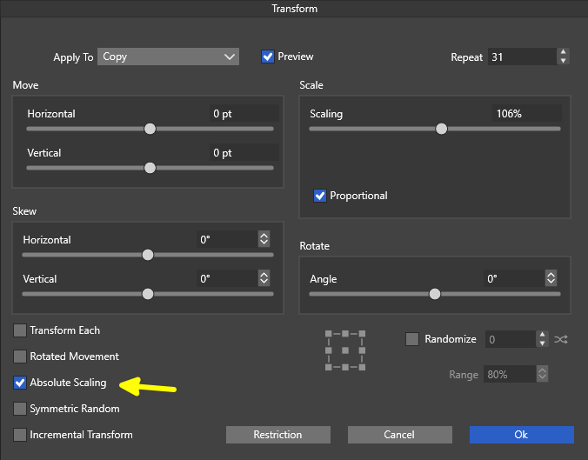Screen dimensions: 588x460
Task: Increase Skew Horizontal angle stepper
Action: point(264,236)
